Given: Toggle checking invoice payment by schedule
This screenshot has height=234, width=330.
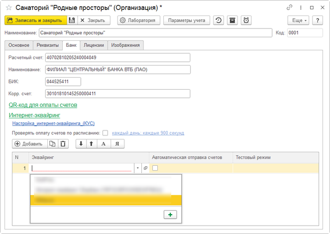Looking at the screenshot, I should (105, 133).
